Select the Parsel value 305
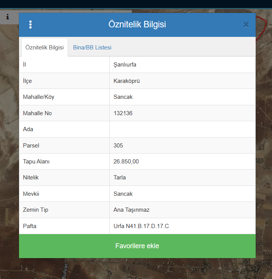Viewport: 272px width, 279px height. (118, 146)
